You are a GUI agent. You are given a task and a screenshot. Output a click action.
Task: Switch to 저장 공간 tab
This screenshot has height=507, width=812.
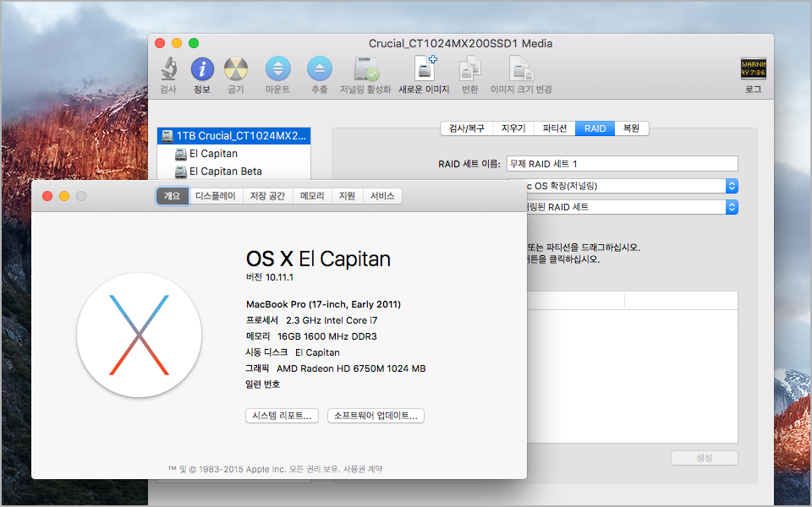point(268,196)
